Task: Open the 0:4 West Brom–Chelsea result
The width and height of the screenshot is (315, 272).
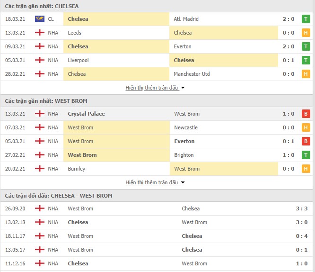Action: click(157, 236)
